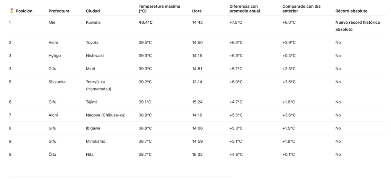Select the Nishiwaki city cell
The height and width of the screenshot is (179, 391).
pos(95,56)
